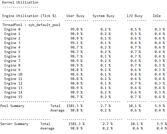
Task: Click the 'System Busy' column header
Action: pyautogui.click(x=104, y=16)
